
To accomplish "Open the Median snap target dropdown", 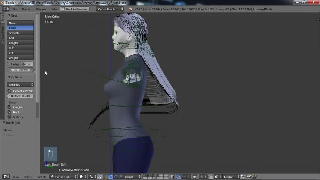I will [231, 177].
